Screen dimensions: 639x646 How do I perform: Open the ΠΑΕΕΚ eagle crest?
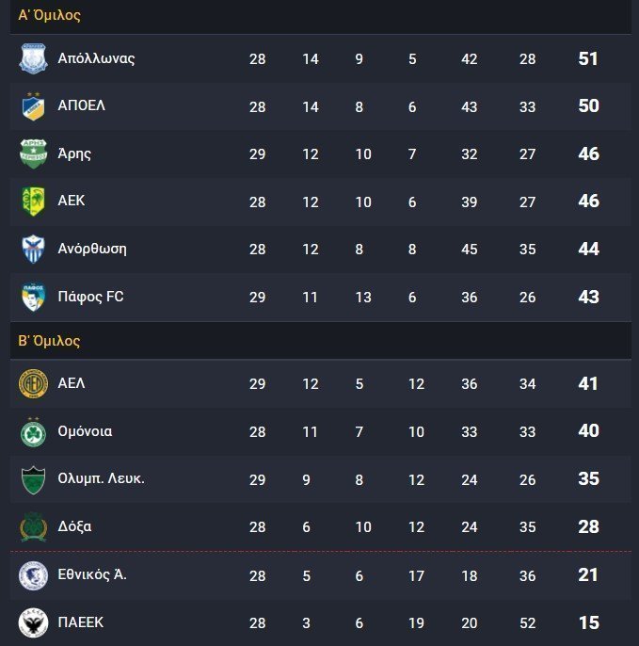pos(33,622)
